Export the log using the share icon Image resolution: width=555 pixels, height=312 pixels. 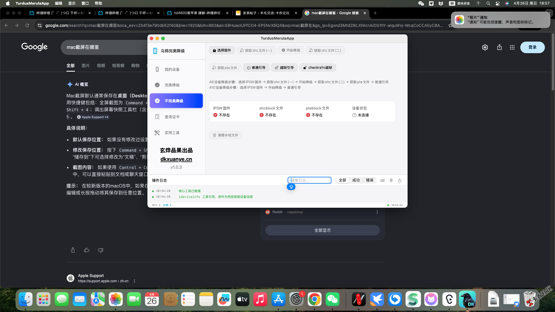coord(400,180)
